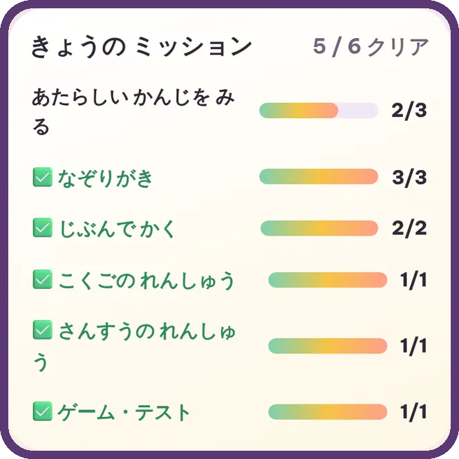Viewport: 459px width, 459px height.
Task: Select the ゲーム・テスト mission label
Action: click(x=124, y=412)
